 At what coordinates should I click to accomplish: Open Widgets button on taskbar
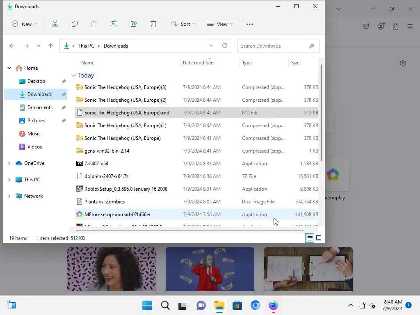pyautogui.click(x=11, y=305)
